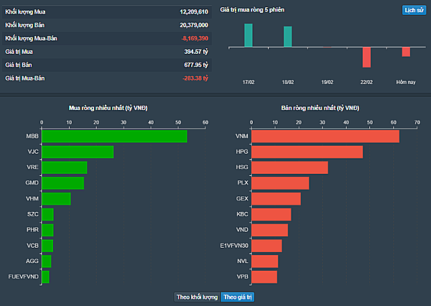This screenshot has width=431, height=306.
Task: Click the AGG green bar
Action: (x=47, y=261)
